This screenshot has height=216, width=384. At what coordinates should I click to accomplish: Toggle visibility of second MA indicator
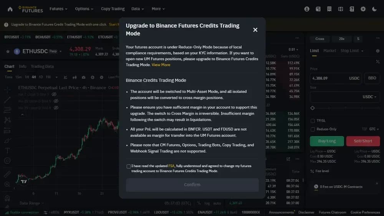56,101
